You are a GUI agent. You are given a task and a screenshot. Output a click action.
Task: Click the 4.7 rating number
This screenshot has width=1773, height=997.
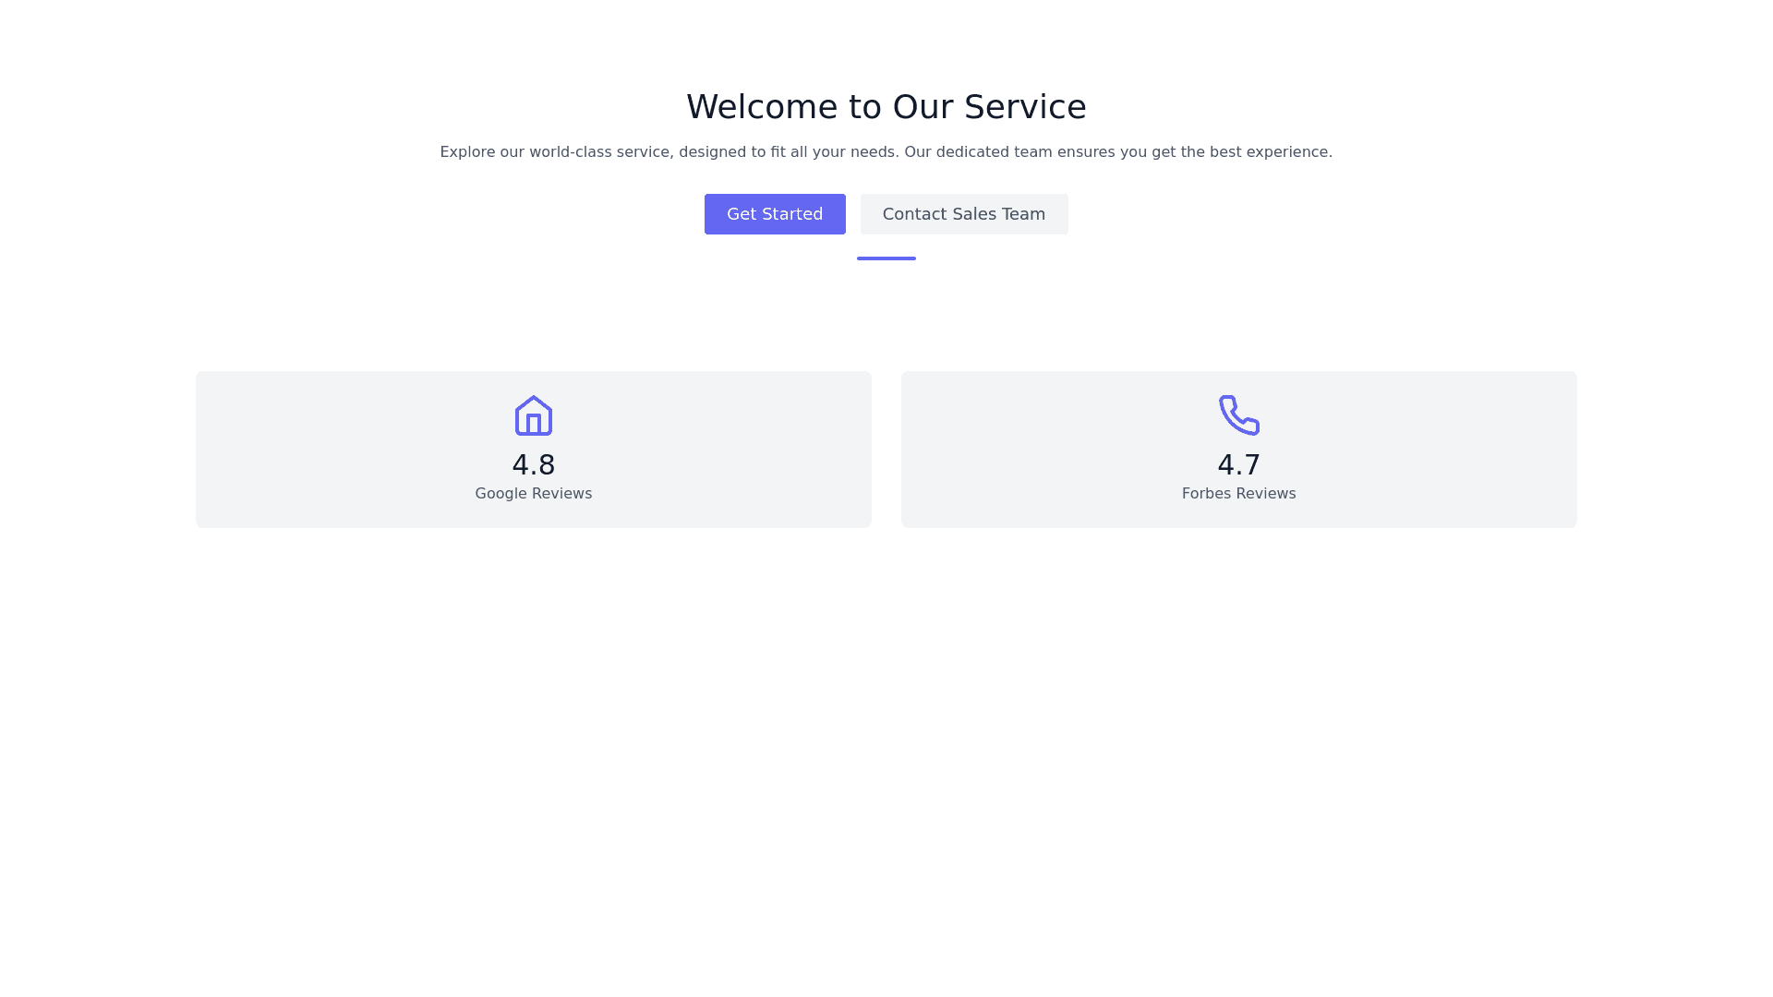(x=1238, y=464)
